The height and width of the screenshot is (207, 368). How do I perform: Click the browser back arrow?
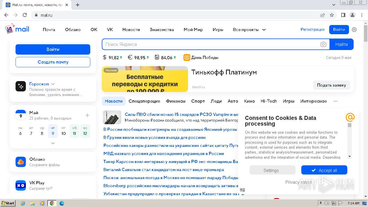6,15
